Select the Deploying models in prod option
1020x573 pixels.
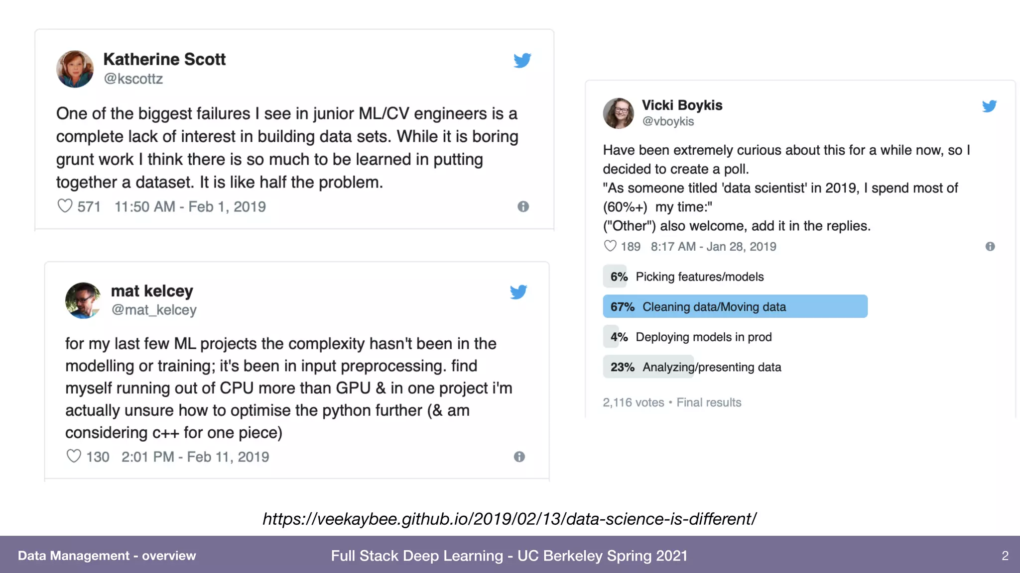click(688, 337)
